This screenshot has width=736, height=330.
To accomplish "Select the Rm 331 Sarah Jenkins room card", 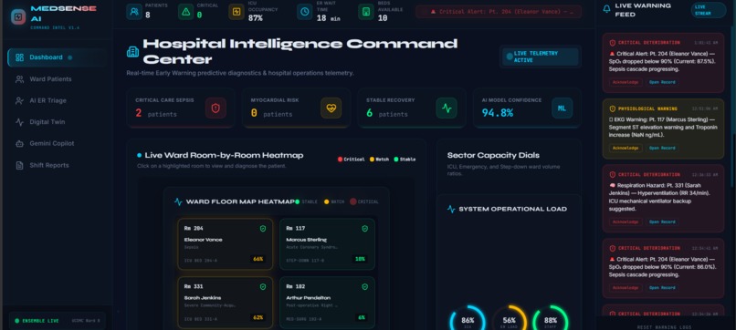I will click(226, 303).
